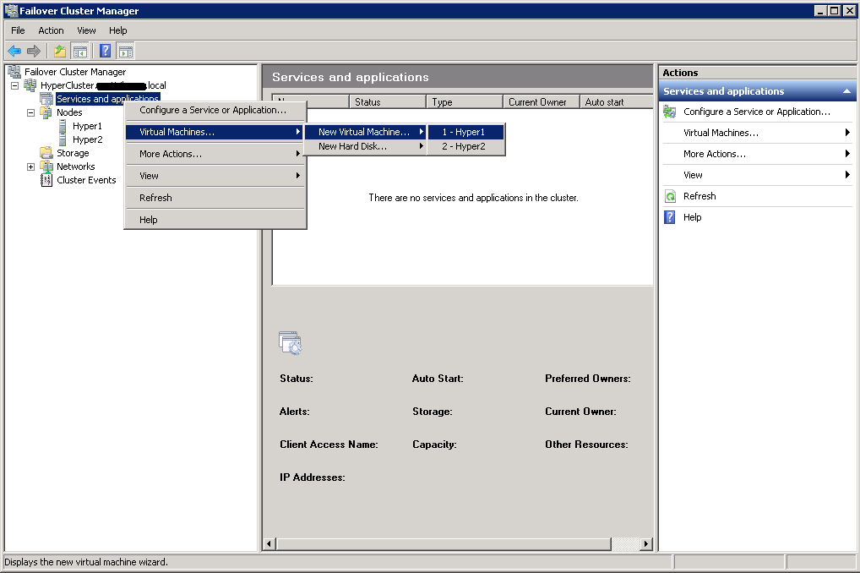Click the Current Owner column header

537,102
